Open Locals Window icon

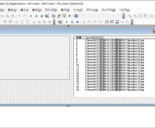[x=106, y=22]
